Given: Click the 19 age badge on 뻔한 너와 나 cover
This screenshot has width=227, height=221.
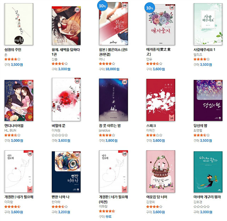Looking at the screenshot, I should 77,155.
